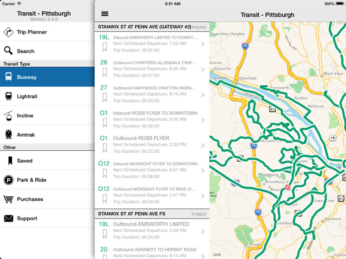Click the battery indicator in status bar
Viewport: 346px width, 259px height.
pos(340,4)
